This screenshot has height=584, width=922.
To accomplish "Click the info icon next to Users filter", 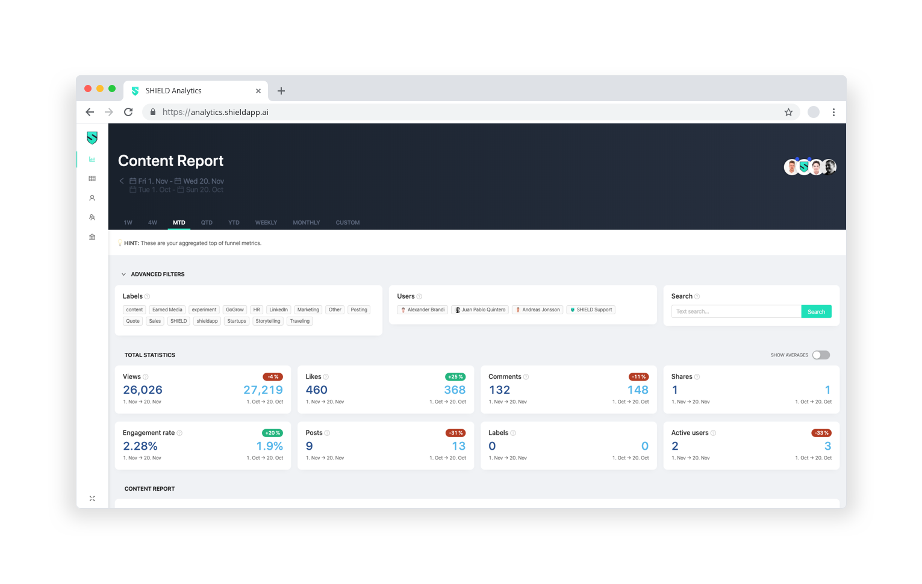I will pyautogui.click(x=420, y=297).
